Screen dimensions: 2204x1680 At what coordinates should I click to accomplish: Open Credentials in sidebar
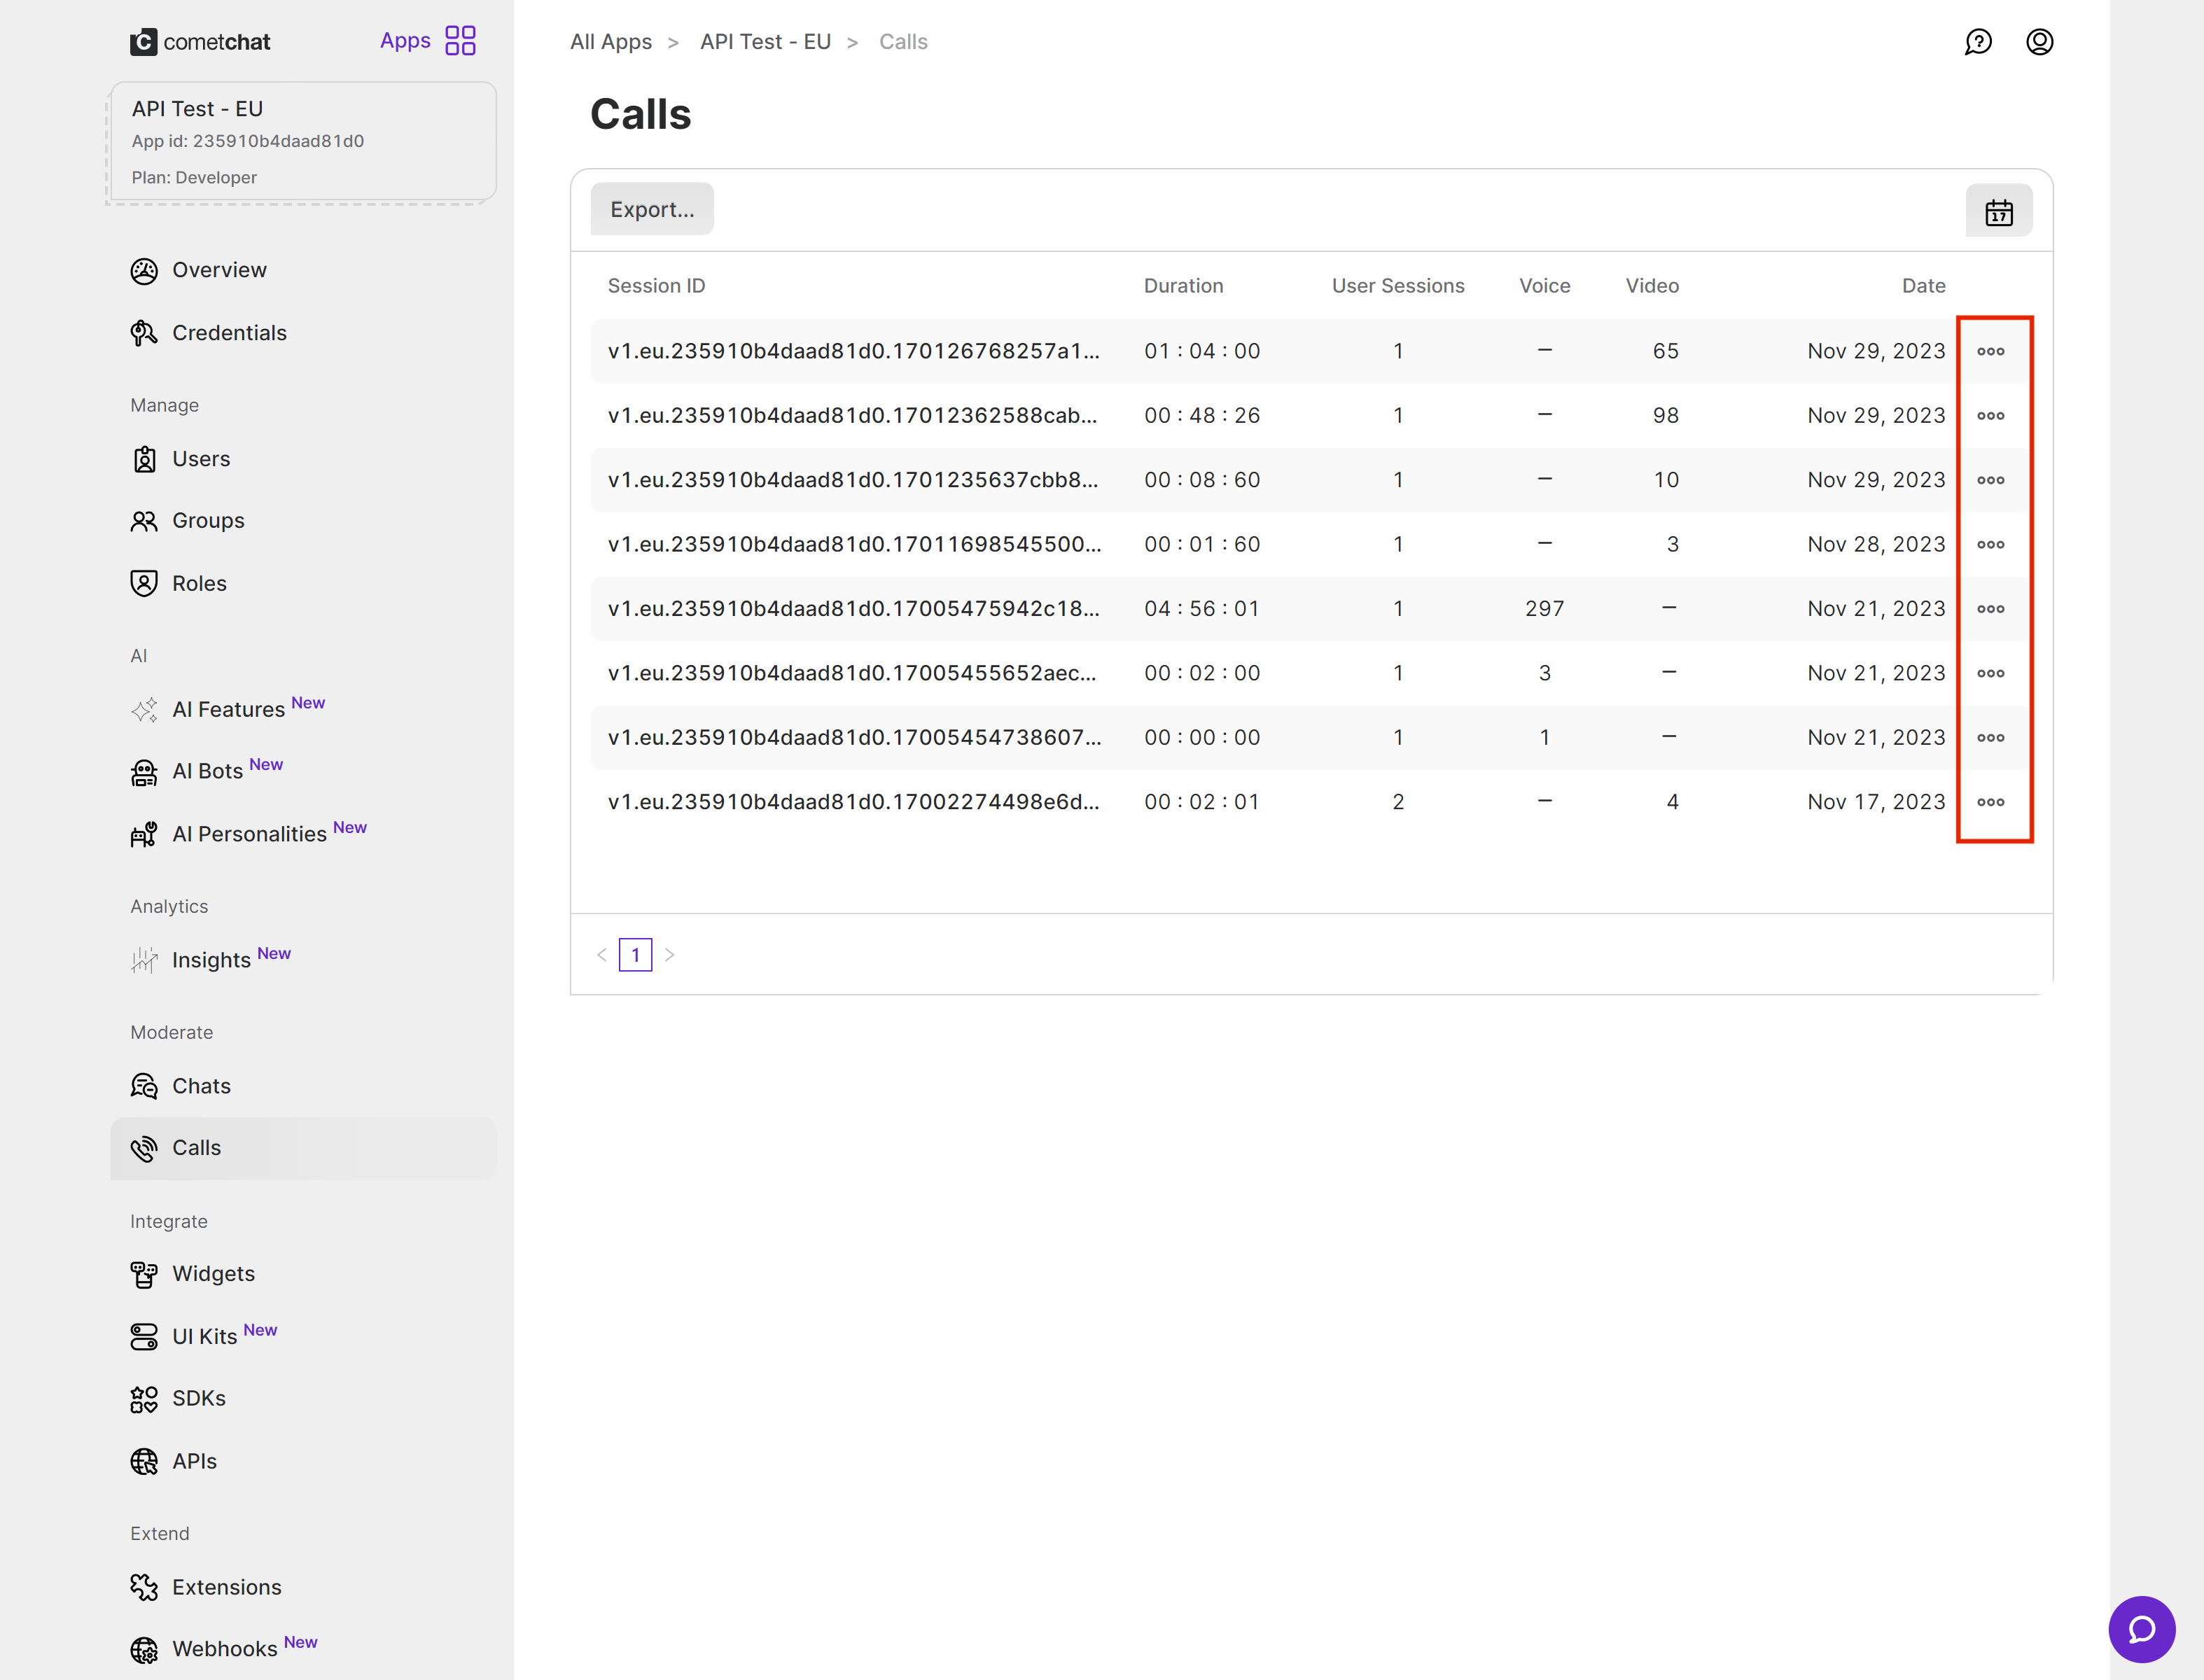coord(229,333)
